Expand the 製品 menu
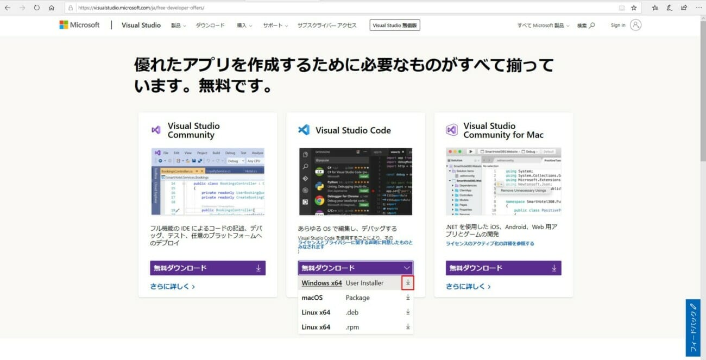The image size is (706, 360). click(x=179, y=26)
